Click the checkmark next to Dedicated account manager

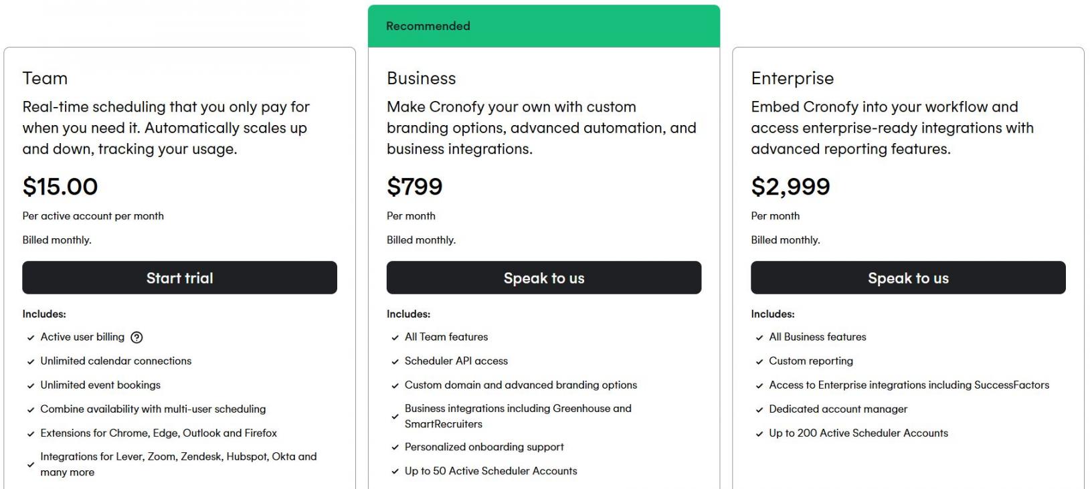759,410
